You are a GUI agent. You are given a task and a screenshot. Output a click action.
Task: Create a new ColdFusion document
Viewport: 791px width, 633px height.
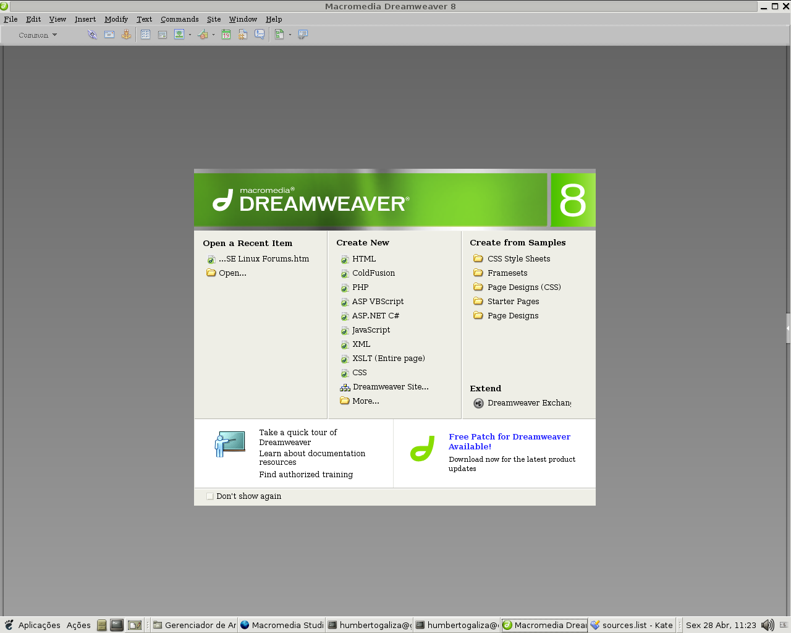[368, 273]
